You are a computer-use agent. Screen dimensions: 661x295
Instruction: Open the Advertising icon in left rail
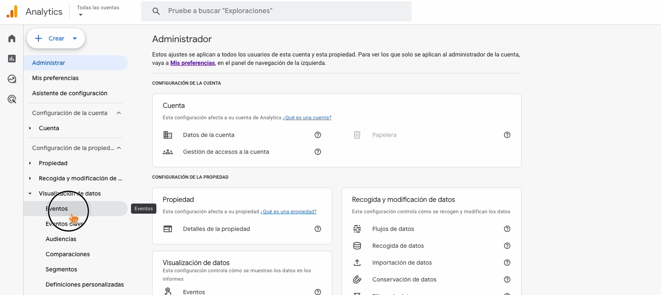click(12, 99)
